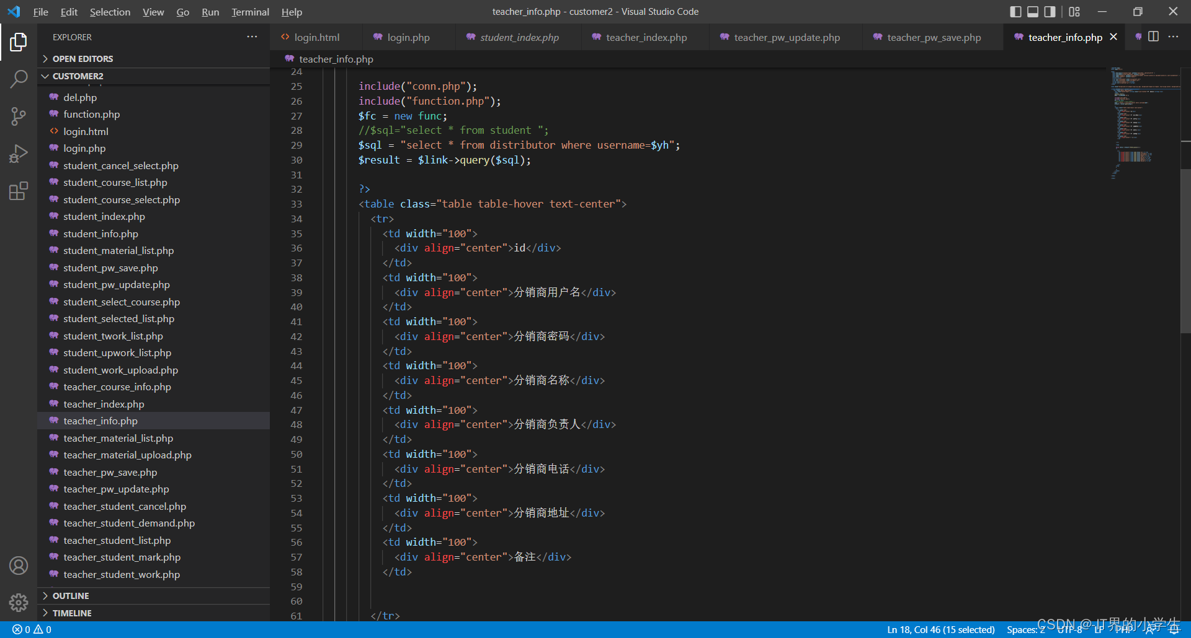
Task: Toggle the secondary side bar layout icon
Action: 1050,12
